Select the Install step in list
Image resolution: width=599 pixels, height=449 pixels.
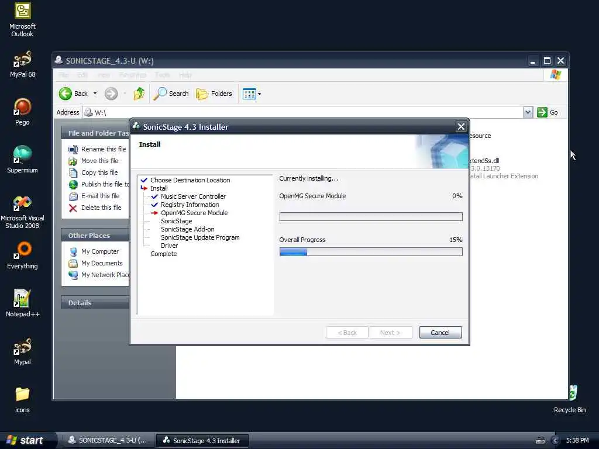[159, 188]
